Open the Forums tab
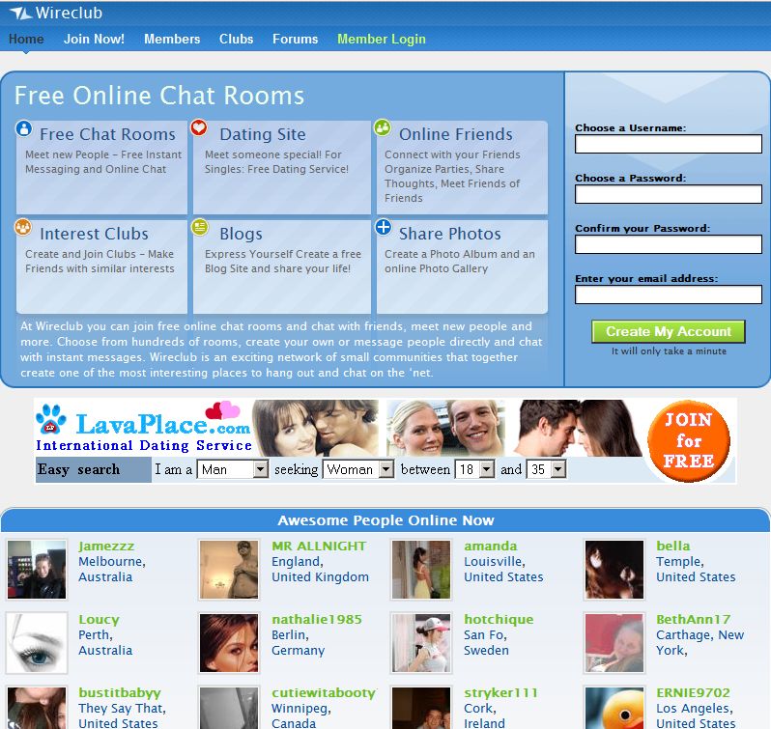 point(295,39)
